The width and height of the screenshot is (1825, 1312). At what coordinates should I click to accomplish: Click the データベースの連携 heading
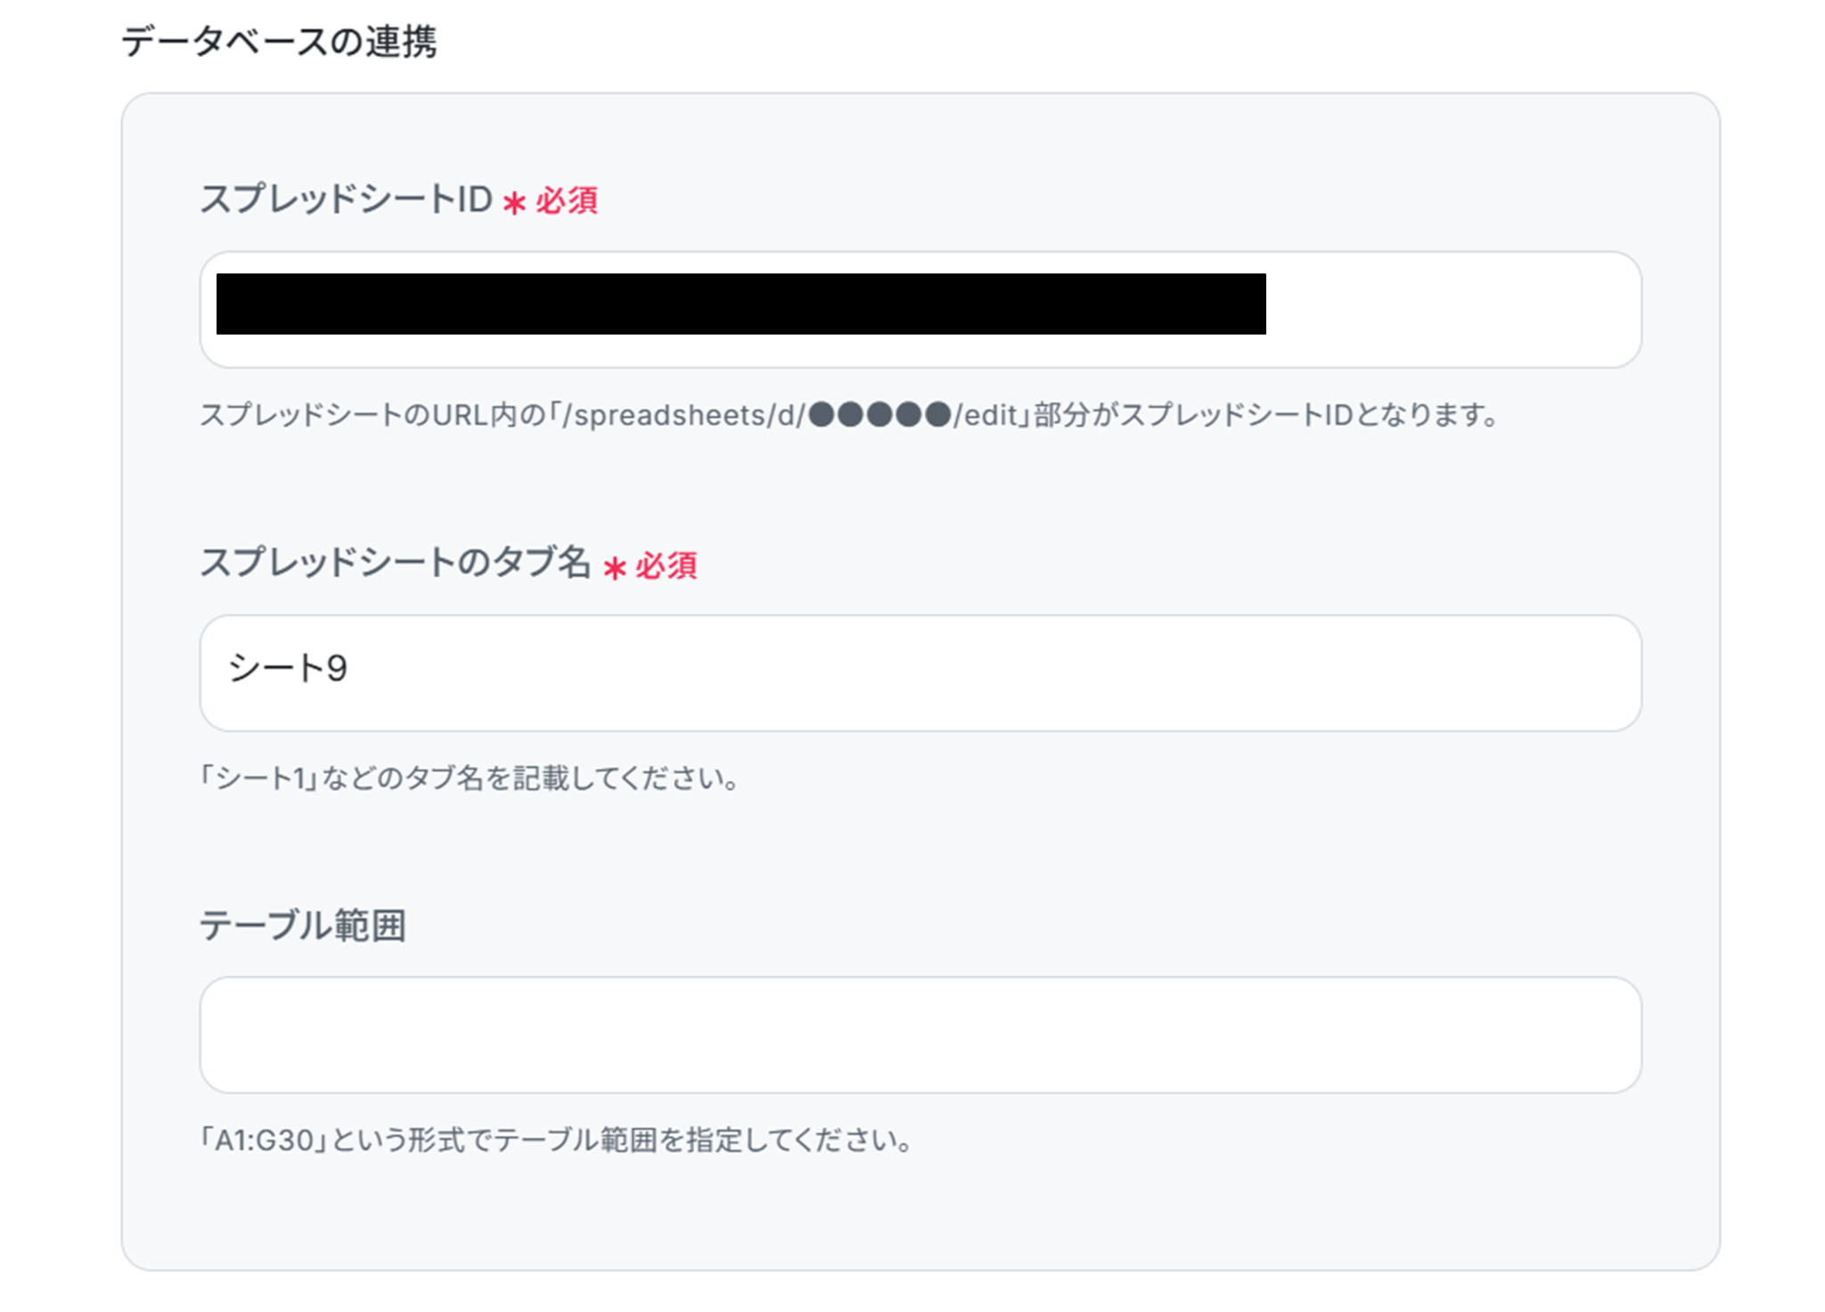279,42
